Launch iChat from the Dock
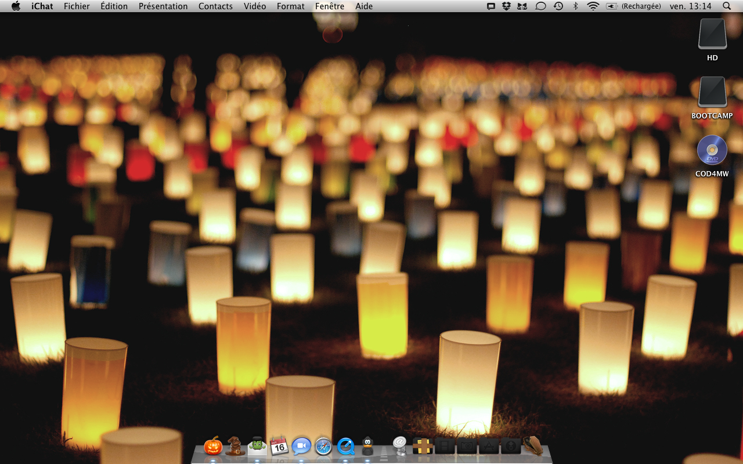 click(301, 446)
